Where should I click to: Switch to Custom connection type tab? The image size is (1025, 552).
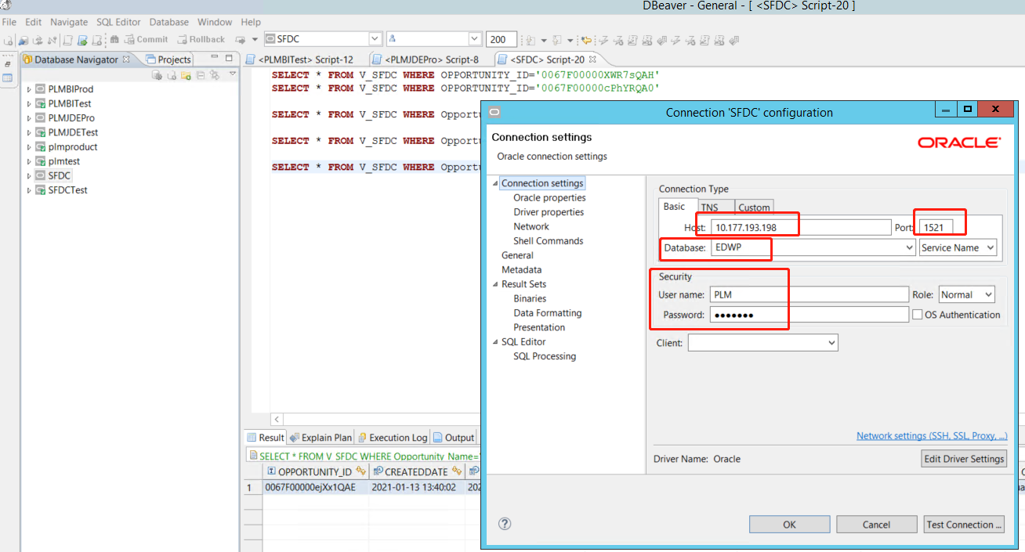point(754,207)
